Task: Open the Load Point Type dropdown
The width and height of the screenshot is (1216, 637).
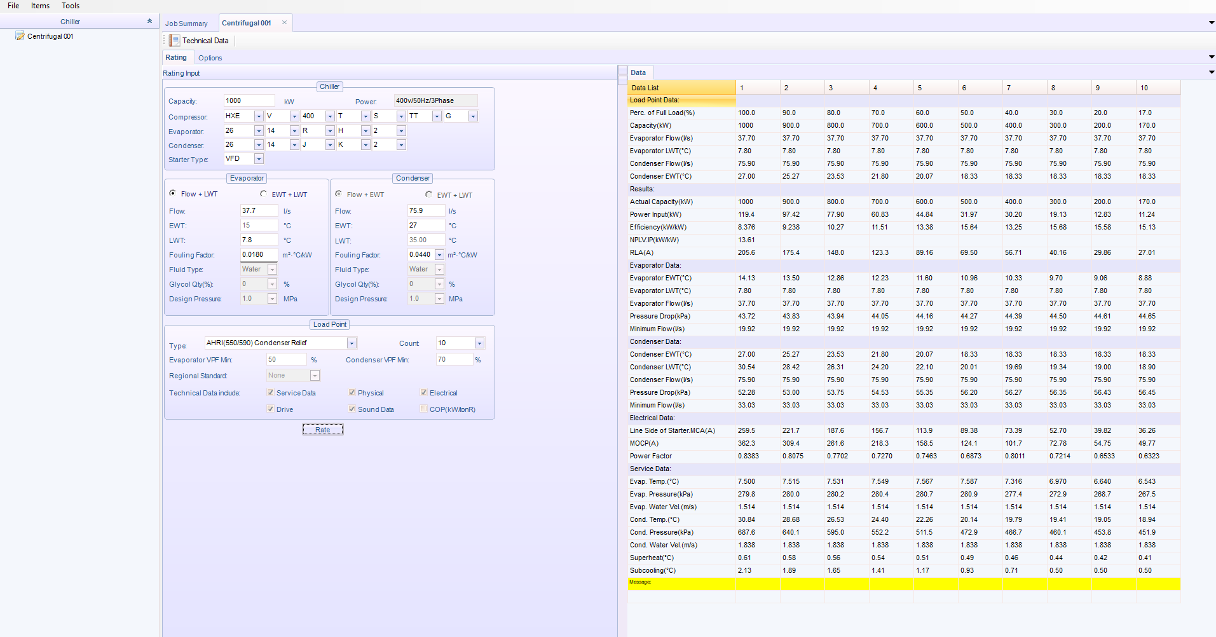Action: pyautogui.click(x=352, y=343)
